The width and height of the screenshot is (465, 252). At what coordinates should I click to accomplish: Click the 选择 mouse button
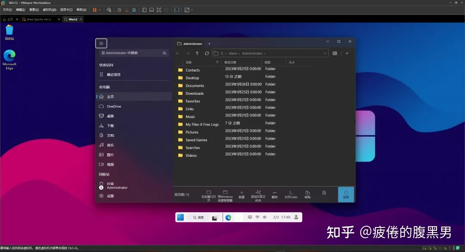(x=346, y=194)
